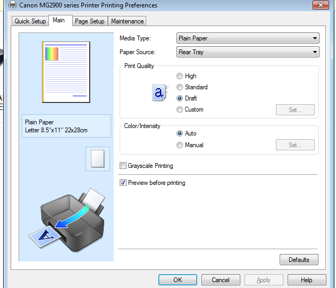Image resolution: width=336 pixels, height=288 pixels.
Task: Select the Main tab
Action: pos(61,20)
